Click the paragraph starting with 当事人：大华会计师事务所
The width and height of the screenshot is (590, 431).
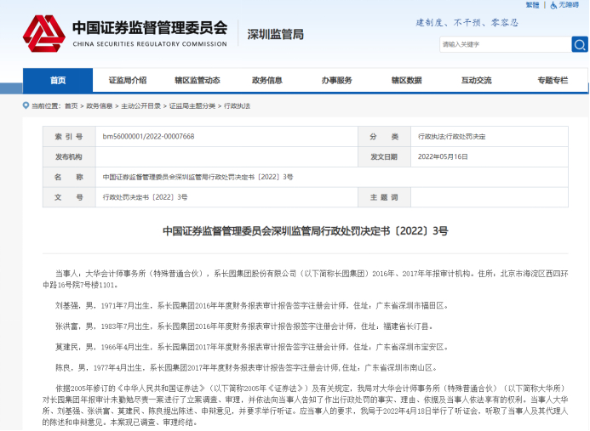305,279
